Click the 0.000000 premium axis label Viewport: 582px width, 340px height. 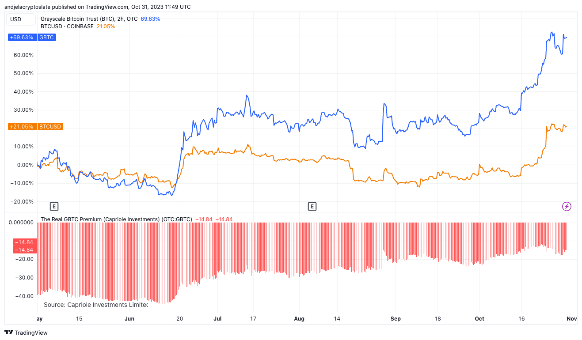[x=21, y=223]
